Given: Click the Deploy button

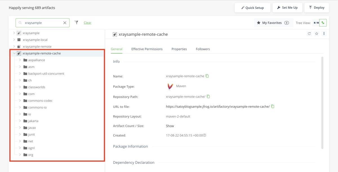Looking at the screenshot, I should pyautogui.click(x=317, y=8).
